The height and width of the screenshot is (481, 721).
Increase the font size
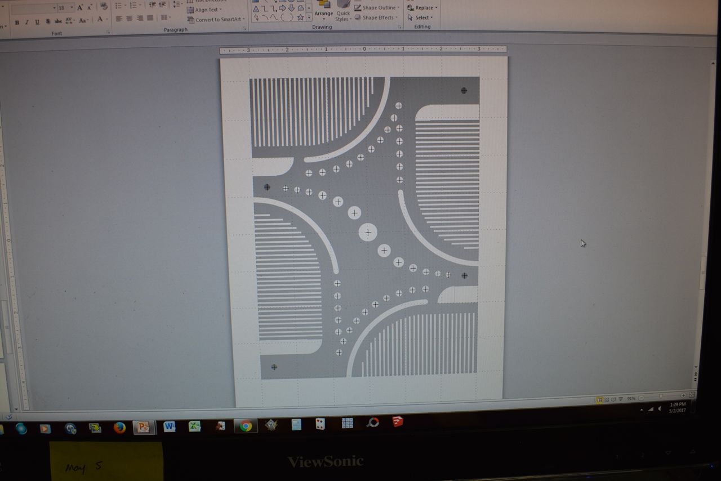tap(80, 7)
